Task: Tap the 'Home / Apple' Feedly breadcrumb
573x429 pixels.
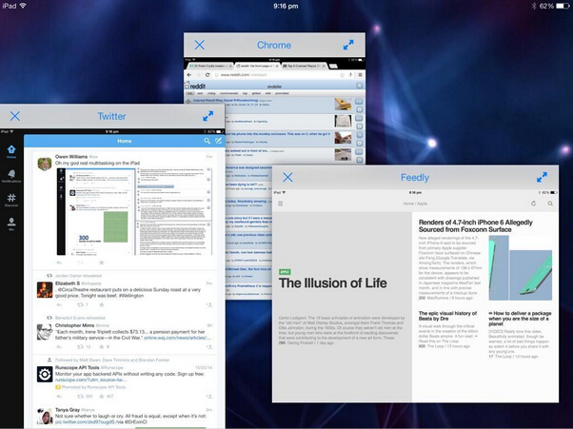Action: point(415,204)
